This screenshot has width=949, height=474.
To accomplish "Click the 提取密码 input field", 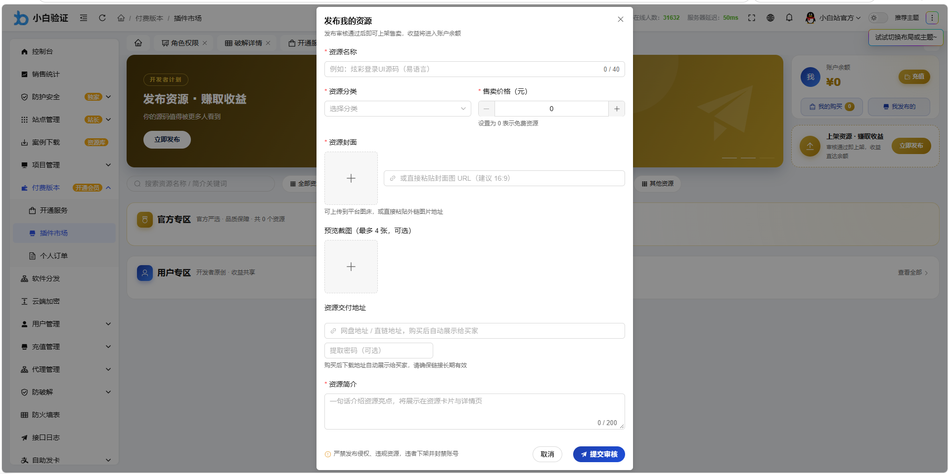I will (378, 351).
